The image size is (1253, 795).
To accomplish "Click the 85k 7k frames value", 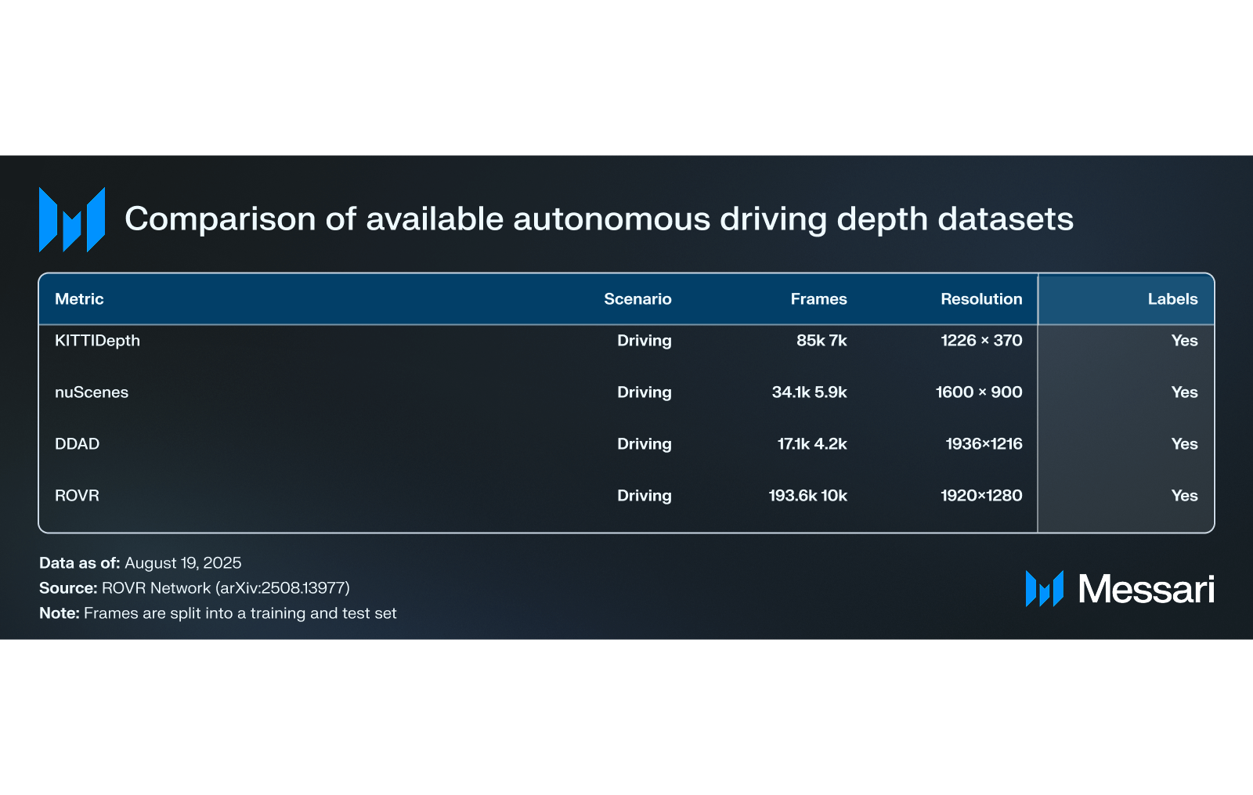I will pos(821,341).
